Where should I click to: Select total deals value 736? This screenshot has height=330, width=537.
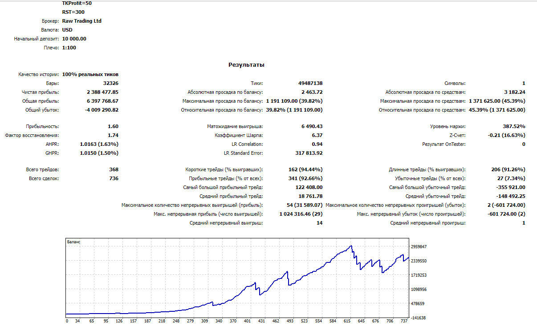114,178
